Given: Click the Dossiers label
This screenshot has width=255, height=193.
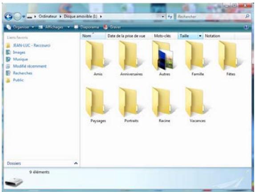Looking at the screenshot, I should pyautogui.click(x=14, y=163).
